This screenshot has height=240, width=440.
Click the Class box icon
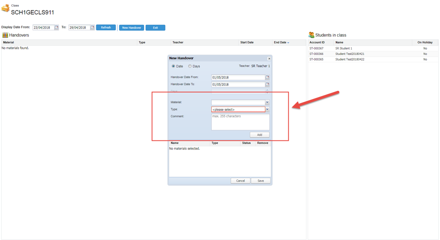tap(5, 8)
